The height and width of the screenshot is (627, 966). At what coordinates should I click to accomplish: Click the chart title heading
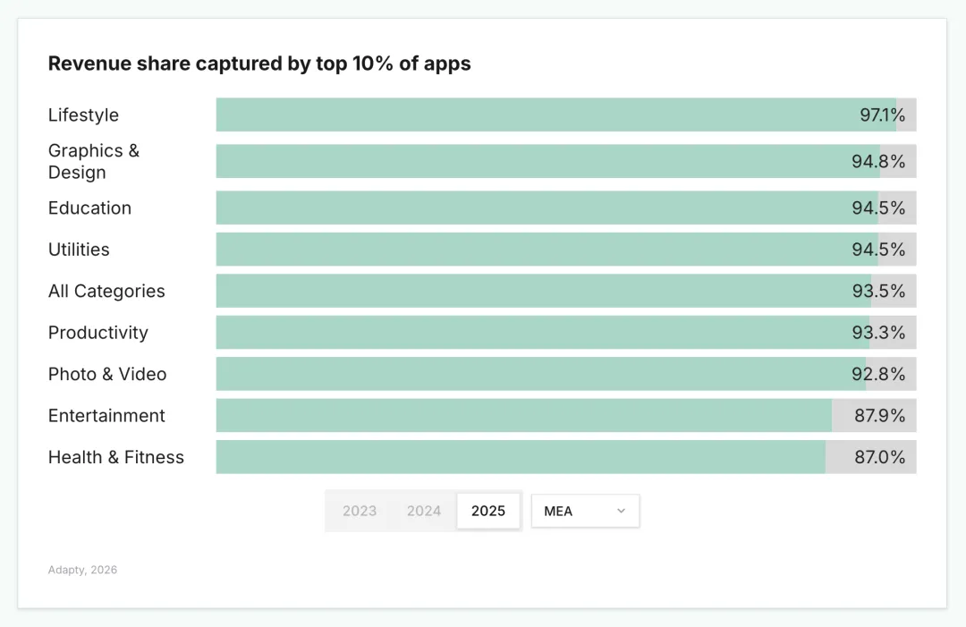(259, 64)
